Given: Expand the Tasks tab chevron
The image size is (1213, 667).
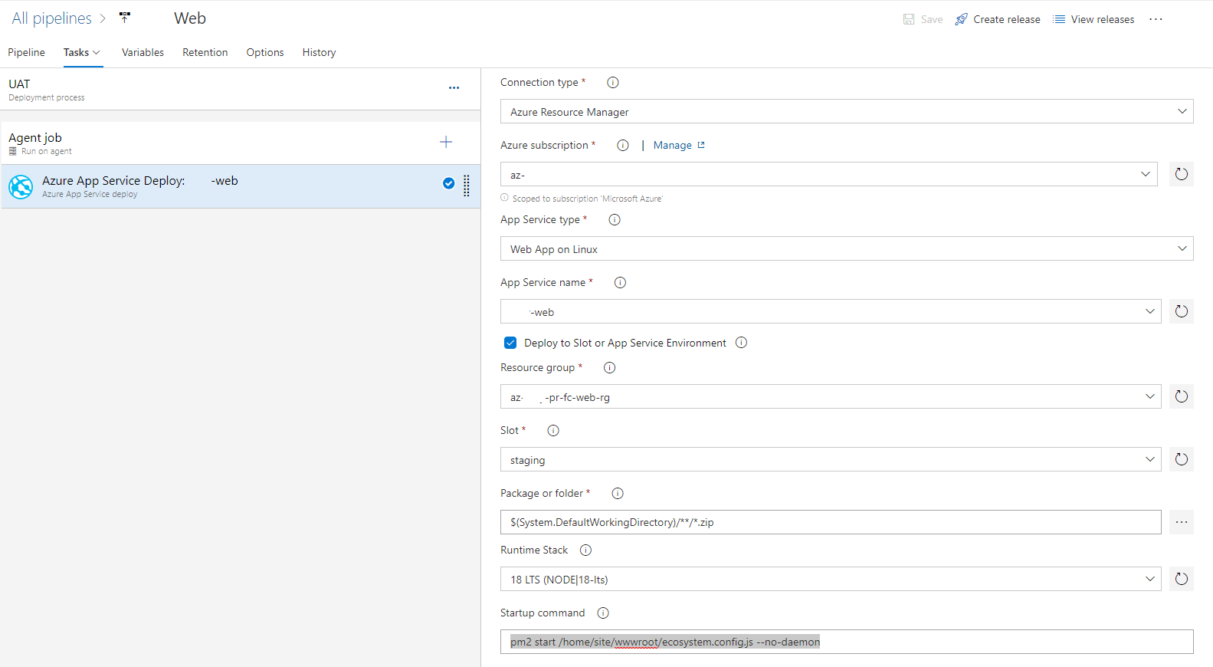Looking at the screenshot, I should pyautogui.click(x=97, y=52).
